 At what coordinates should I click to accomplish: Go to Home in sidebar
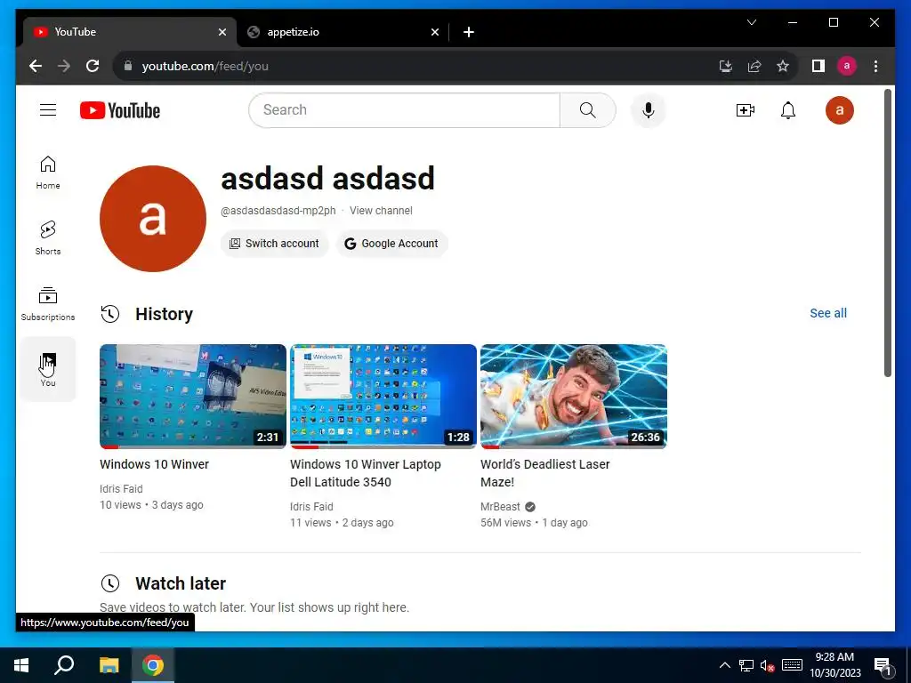pos(48,173)
